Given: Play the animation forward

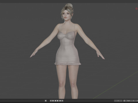Looking at the screenshot, I should point(58,101).
